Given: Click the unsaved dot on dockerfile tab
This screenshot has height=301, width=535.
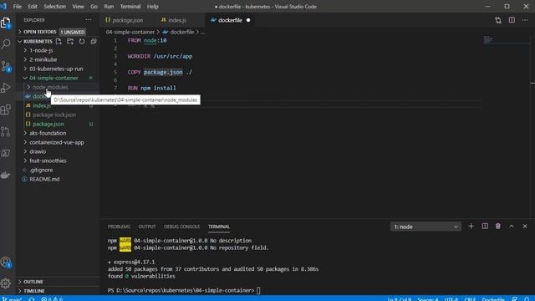Looking at the screenshot, I should [x=248, y=20].
